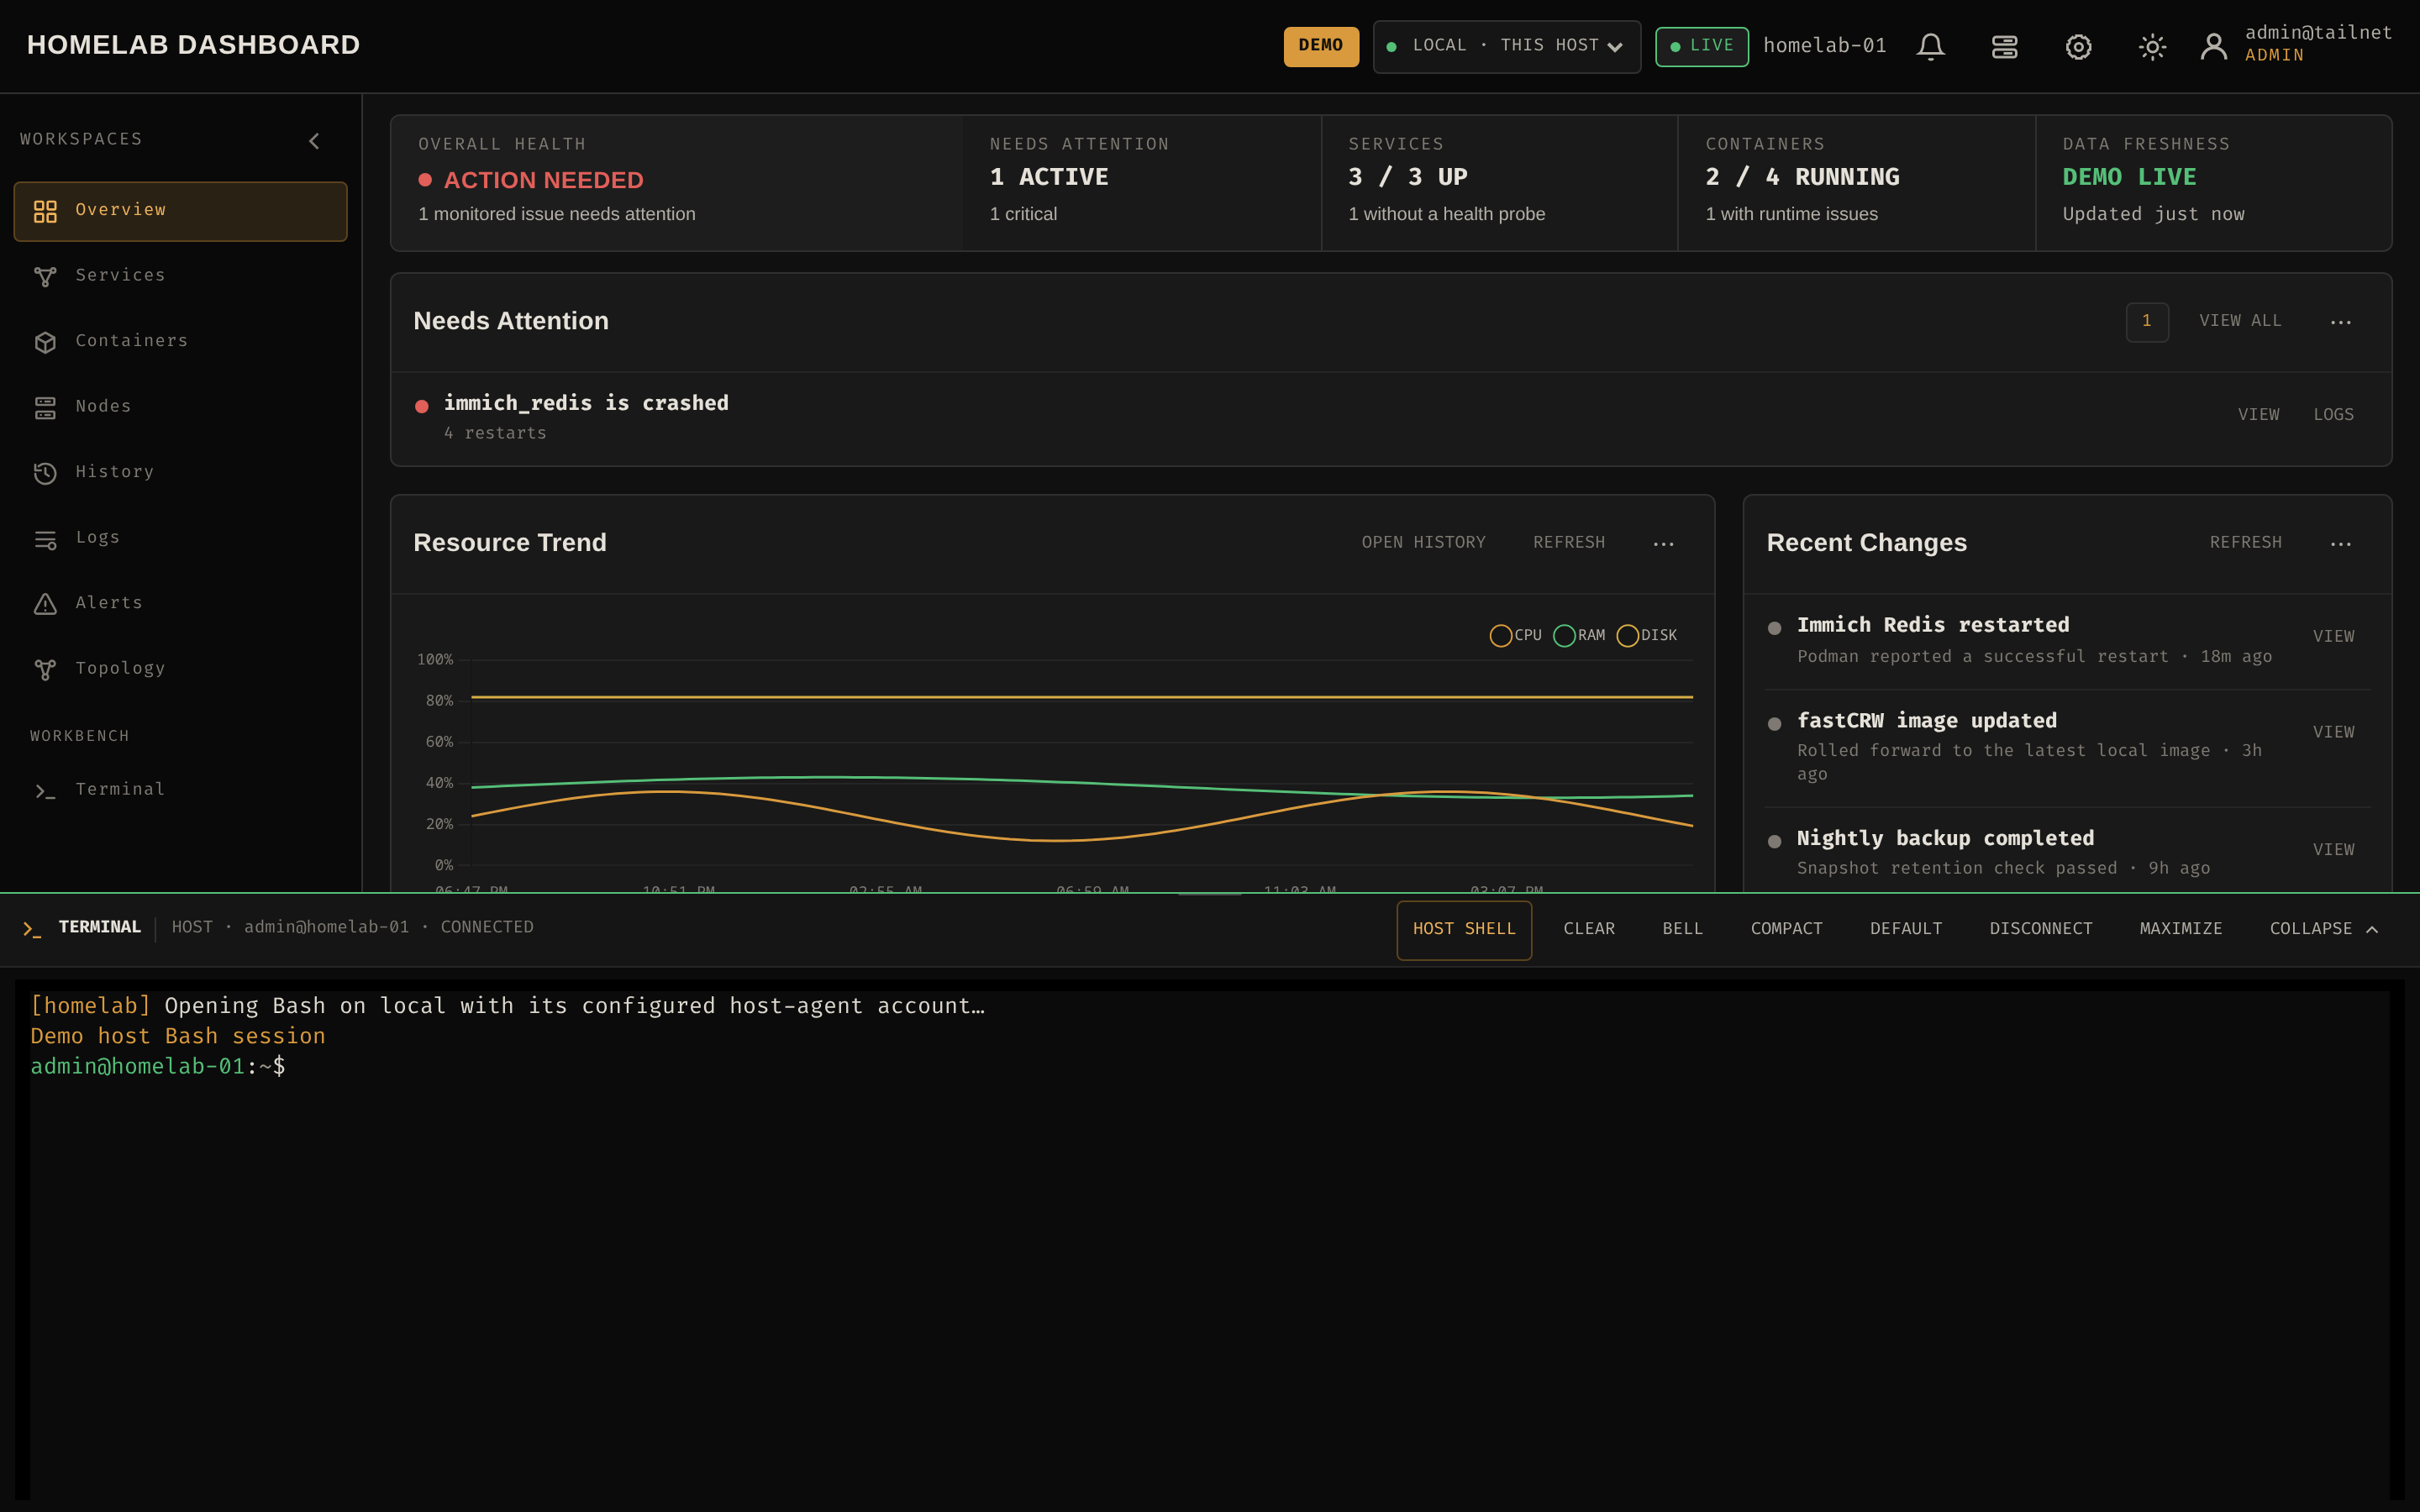Collapse the Workspaces sidebar chevron
The width and height of the screenshot is (2420, 1512).
tap(314, 141)
